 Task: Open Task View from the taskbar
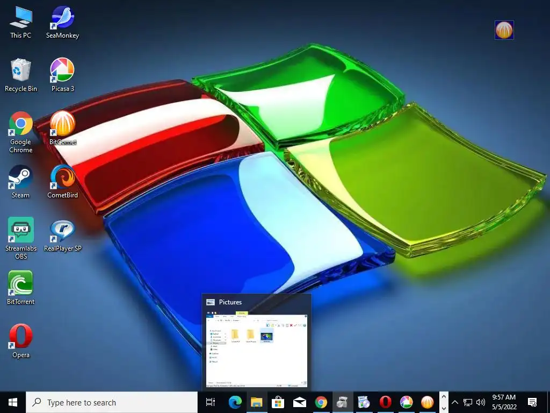pos(211,402)
